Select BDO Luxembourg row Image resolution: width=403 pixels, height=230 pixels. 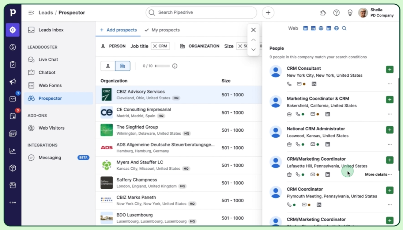[178, 218]
